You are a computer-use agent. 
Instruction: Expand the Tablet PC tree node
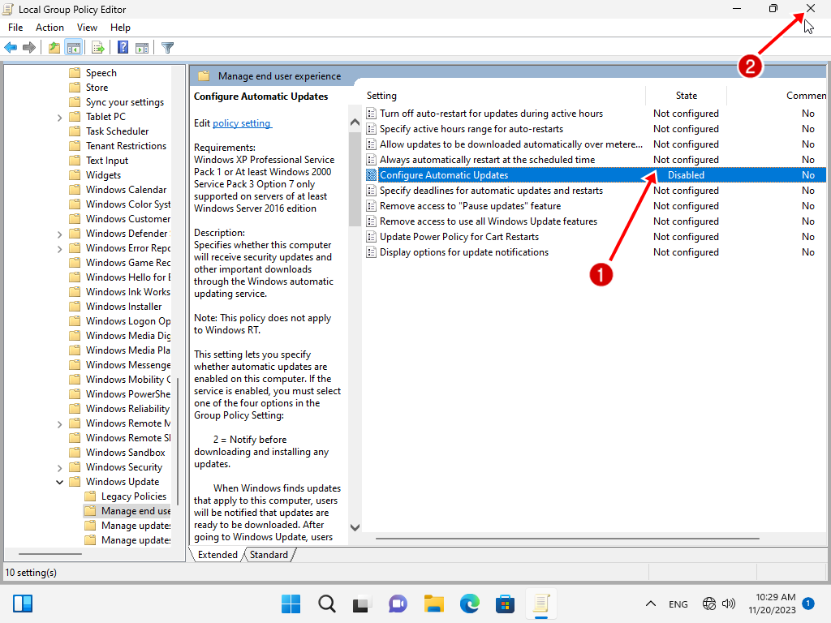tap(60, 117)
